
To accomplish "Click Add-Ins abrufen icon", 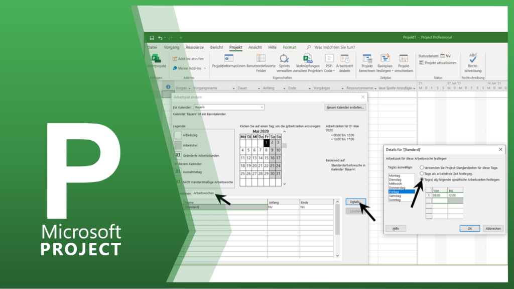I will (175, 59).
